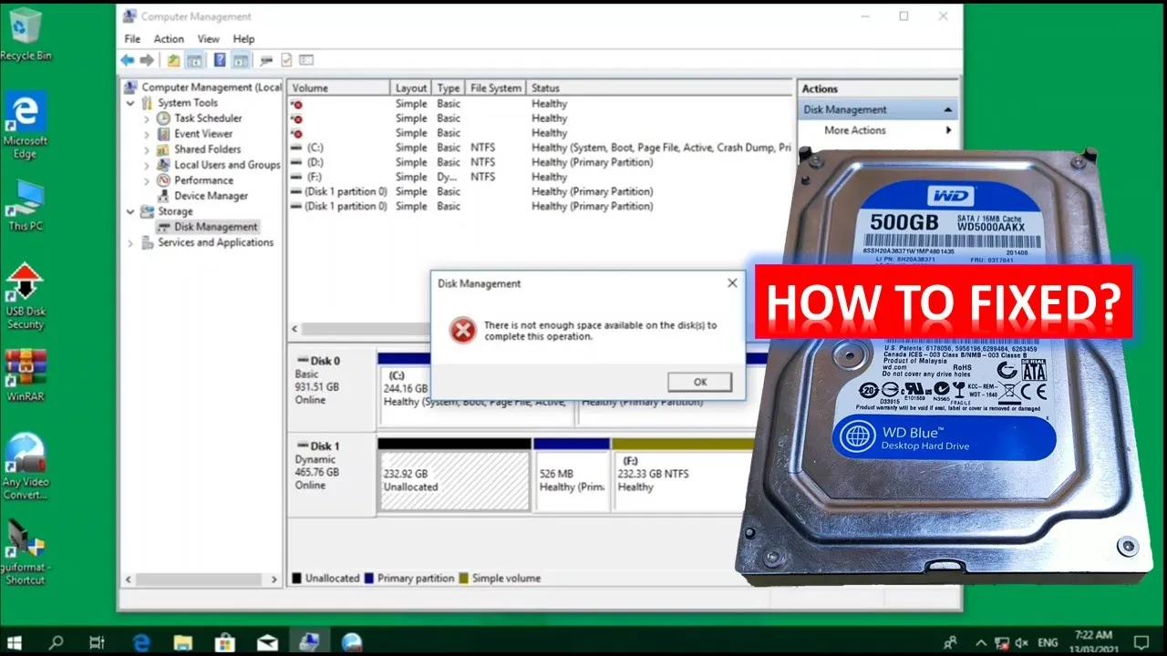This screenshot has height=656, width=1167.
Task: Open the notification center icon
Action: tap(1141, 642)
